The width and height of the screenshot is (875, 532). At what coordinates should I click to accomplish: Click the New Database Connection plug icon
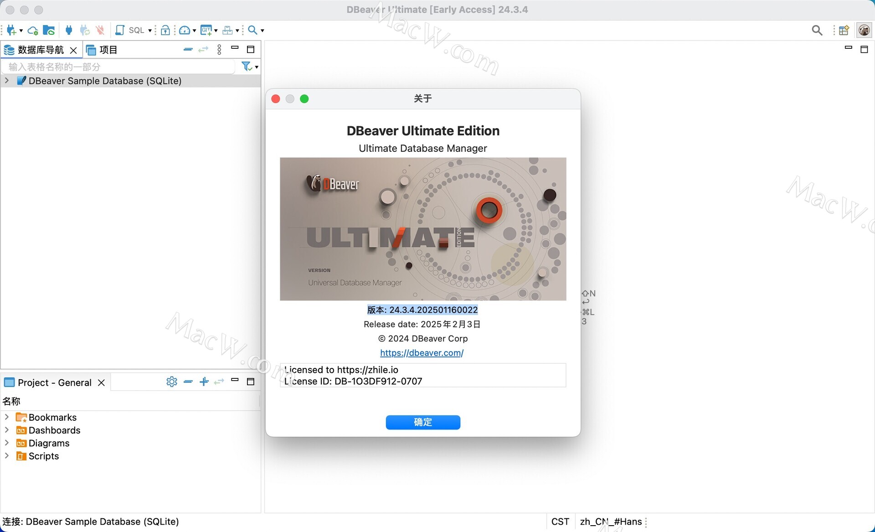(11, 30)
